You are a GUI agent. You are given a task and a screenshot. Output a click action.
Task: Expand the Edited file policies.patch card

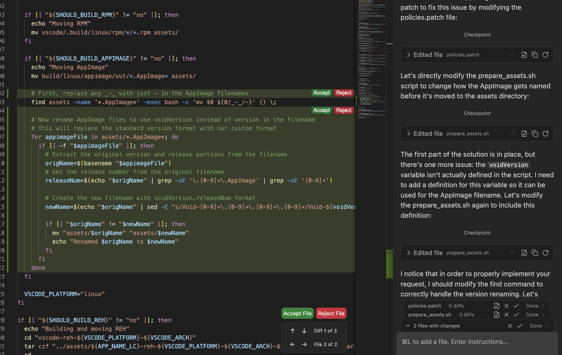(x=408, y=55)
